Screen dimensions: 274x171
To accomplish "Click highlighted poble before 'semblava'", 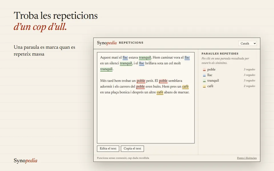I will [163, 81].
